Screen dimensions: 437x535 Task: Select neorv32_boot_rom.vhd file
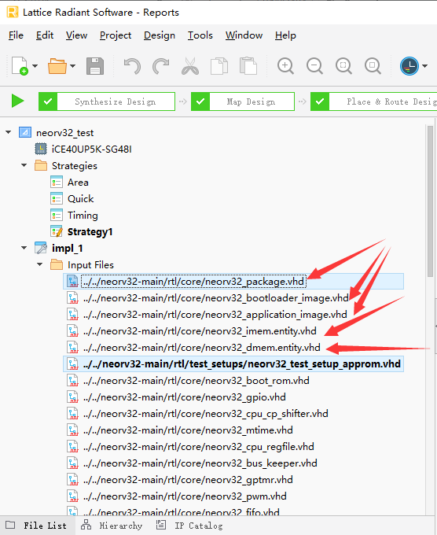click(x=196, y=381)
